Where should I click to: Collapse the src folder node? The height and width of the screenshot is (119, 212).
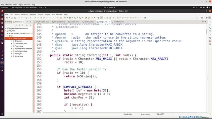(x=8, y=36)
